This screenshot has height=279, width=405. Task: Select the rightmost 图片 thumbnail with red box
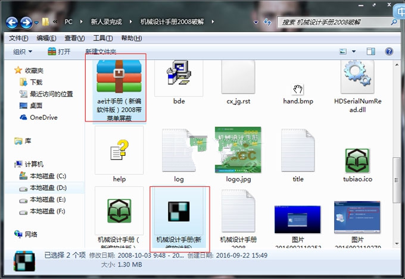point(357,217)
